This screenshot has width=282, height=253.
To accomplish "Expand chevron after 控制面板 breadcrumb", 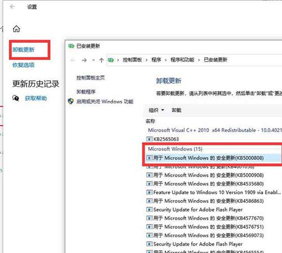I will click(x=147, y=60).
